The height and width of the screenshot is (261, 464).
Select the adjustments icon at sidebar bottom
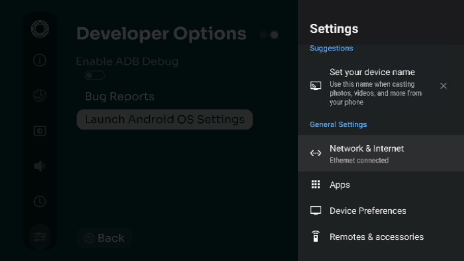pyautogui.click(x=39, y=237)
